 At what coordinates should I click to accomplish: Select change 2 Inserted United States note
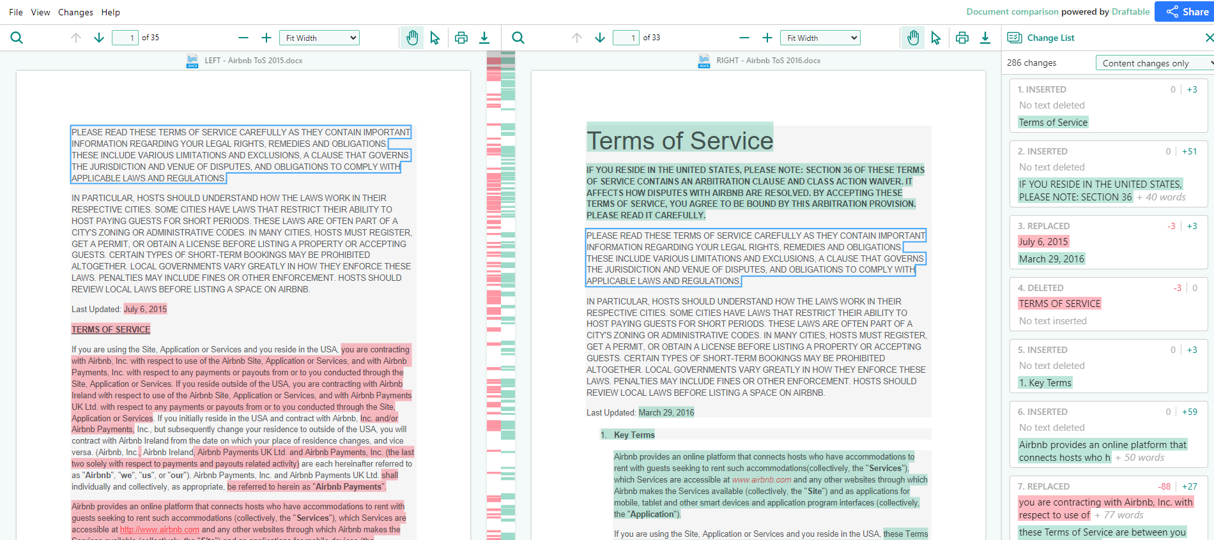(1109, 174)
